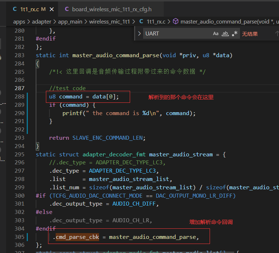Click the cube symbol icon in breadcrumb
The height and width of the screenshot is (253, 279).
(176, 21)
